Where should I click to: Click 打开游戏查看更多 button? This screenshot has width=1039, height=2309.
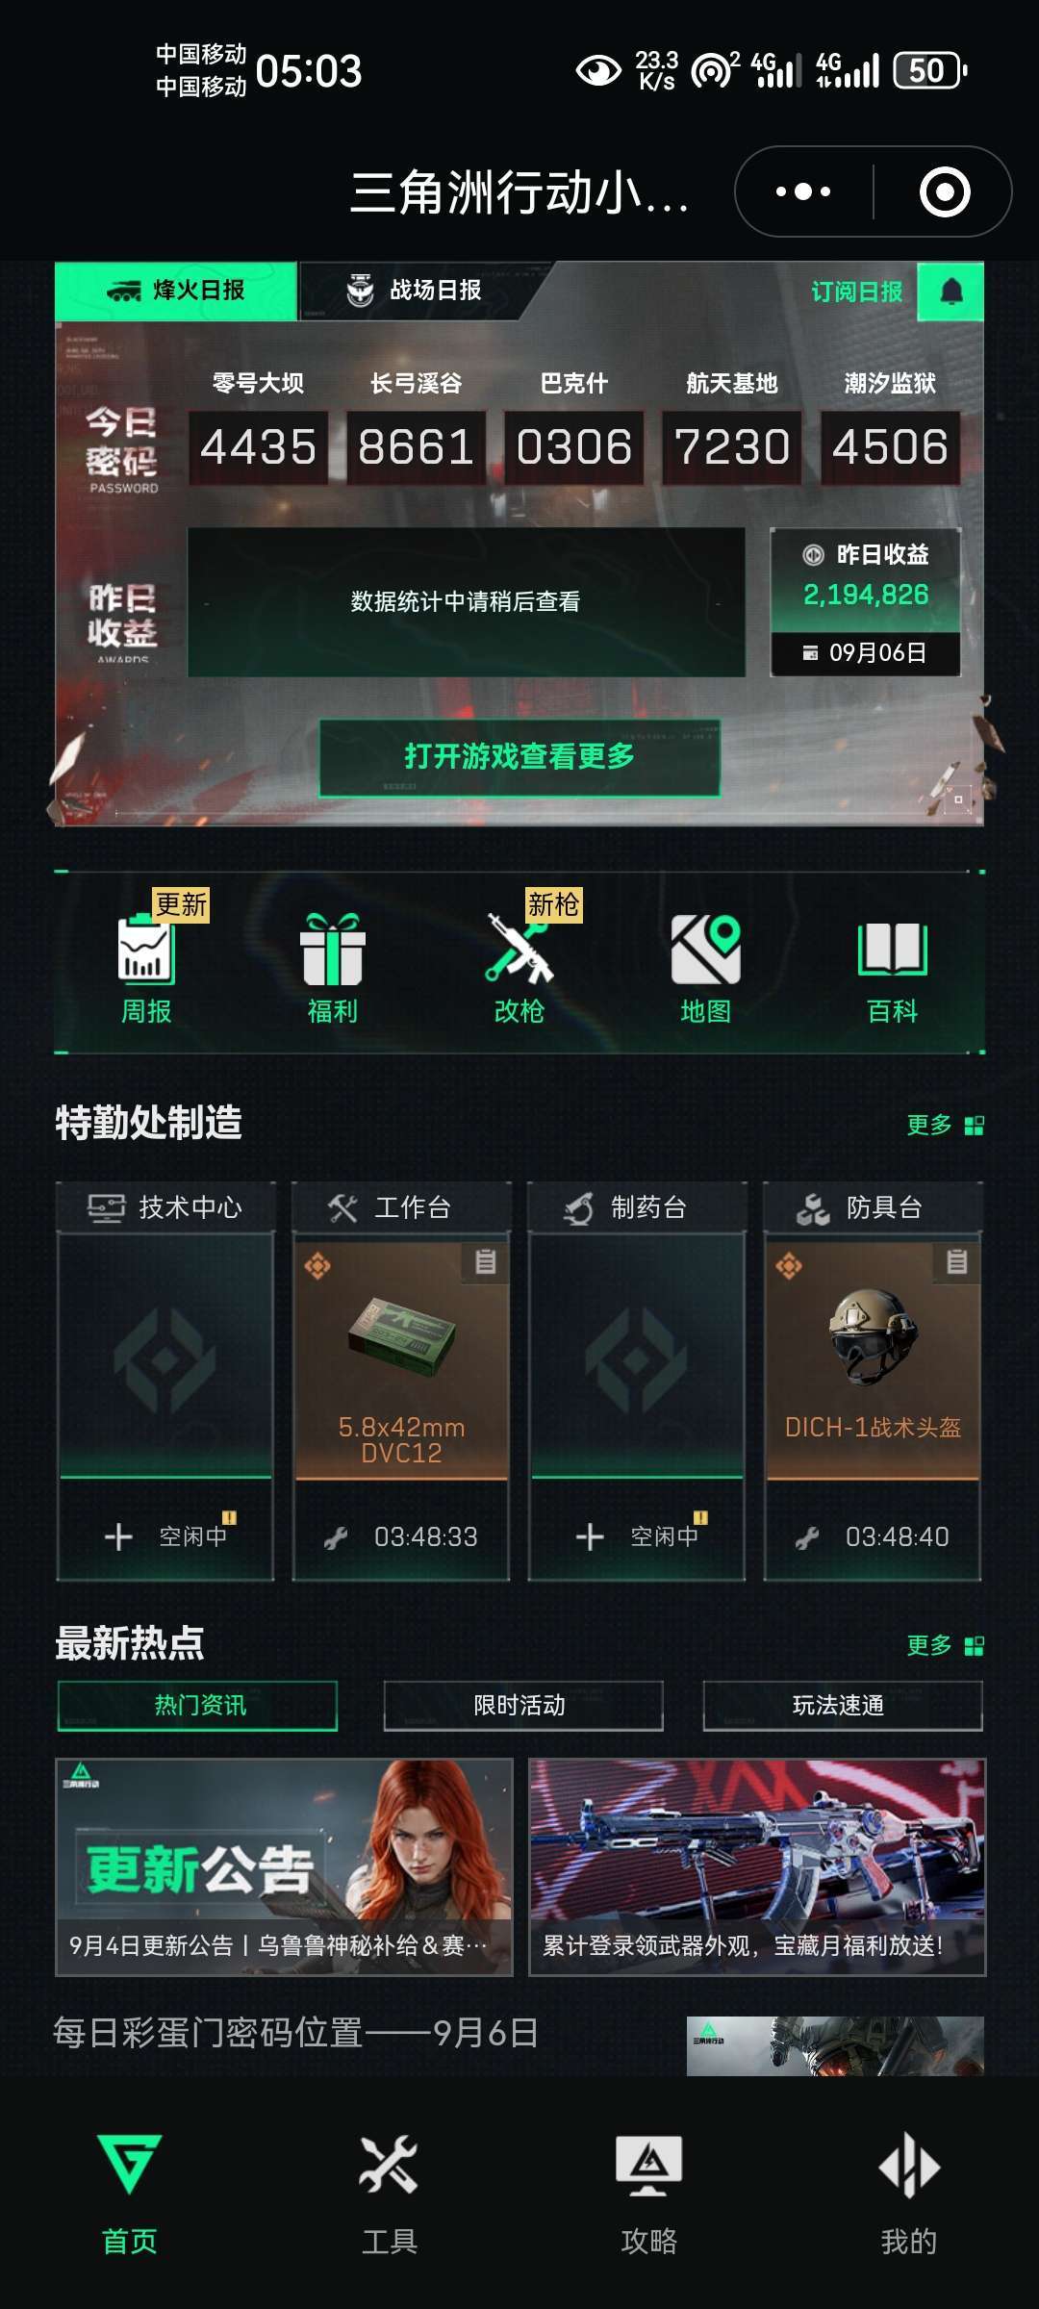pos(519,757)
